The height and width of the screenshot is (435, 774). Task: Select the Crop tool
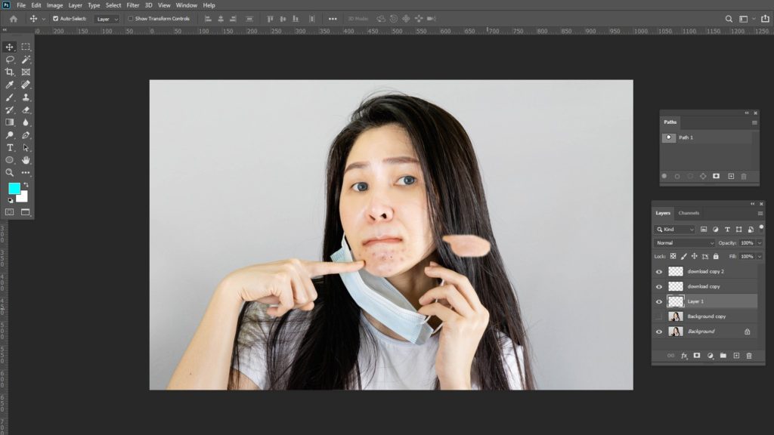9,72
